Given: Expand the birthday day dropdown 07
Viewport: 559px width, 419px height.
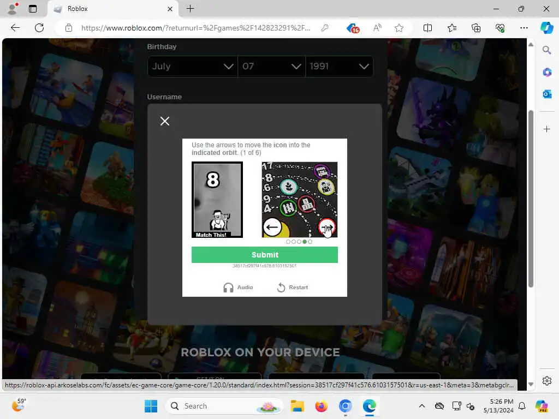Looking at the screenshot, I should [x=271, y=66].
